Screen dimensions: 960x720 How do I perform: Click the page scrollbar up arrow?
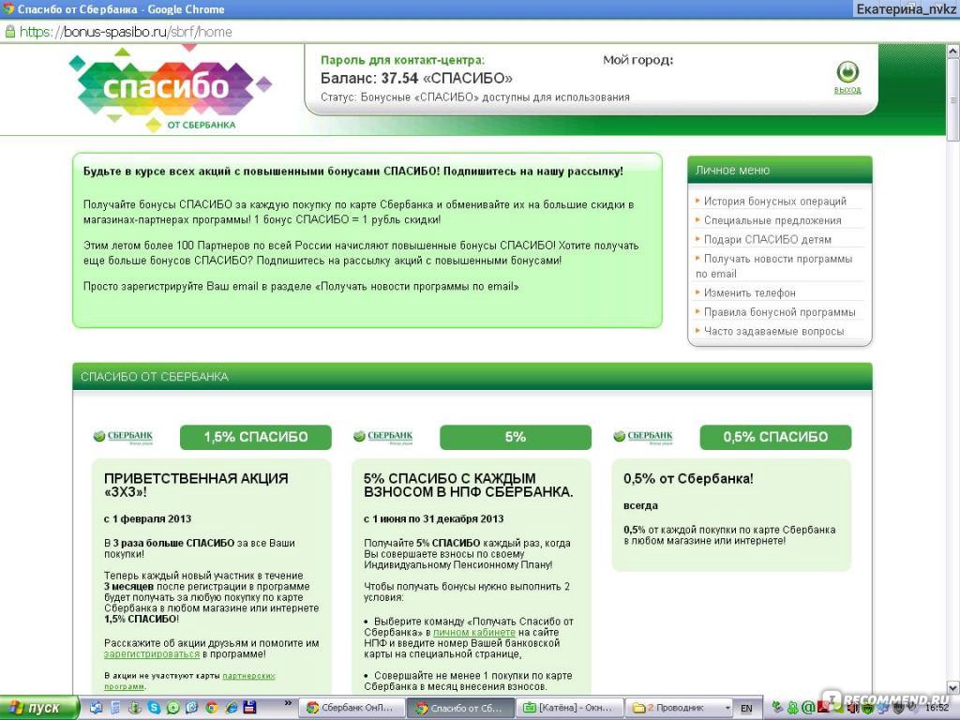tap(953, 52)
